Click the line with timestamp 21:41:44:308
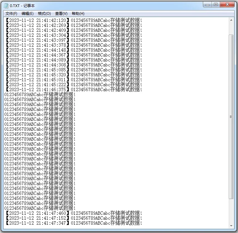Viewport: 238px width, 233px height. point(74,65)
